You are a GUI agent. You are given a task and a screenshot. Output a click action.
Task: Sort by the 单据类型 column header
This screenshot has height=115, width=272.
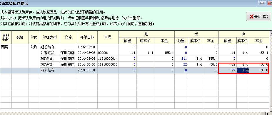pyautogui.click(x=50, y=37)
